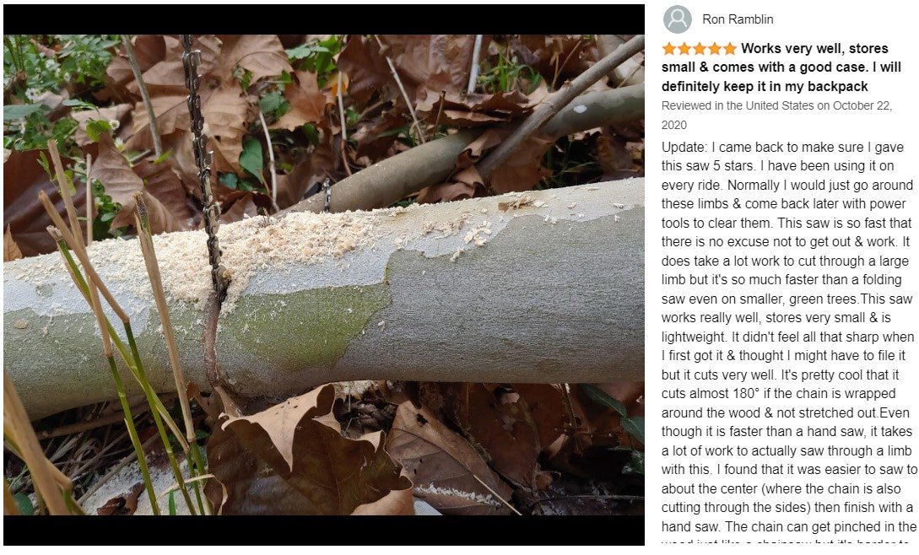Click the first orange rating star
Viewport: 919px width, 555px height.
coord(669,49)
